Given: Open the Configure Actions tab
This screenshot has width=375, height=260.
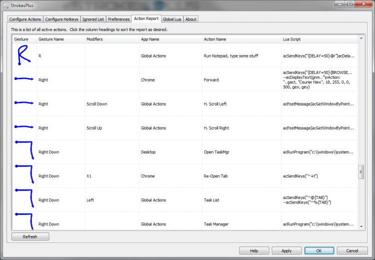Looking at the screenshot, I should click(x=25, y=19).
